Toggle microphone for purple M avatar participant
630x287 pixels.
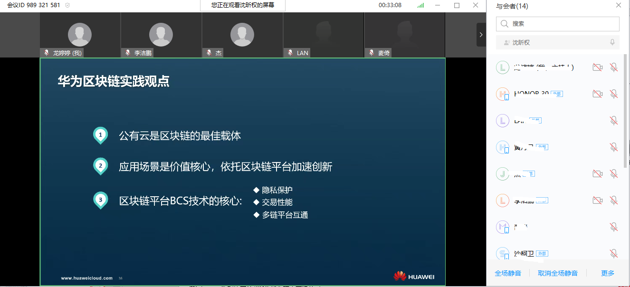click(x=614, y=227)
